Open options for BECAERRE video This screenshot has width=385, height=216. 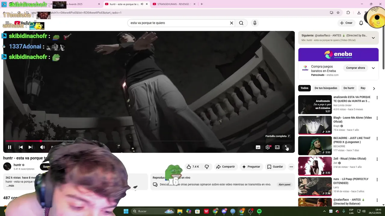[377, 139]
